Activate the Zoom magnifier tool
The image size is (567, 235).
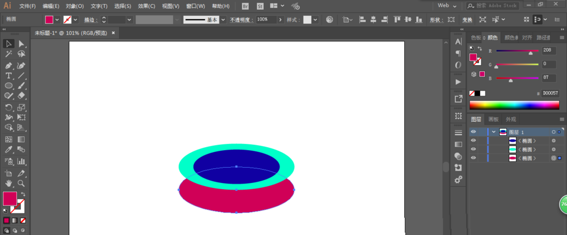click(x=22, y=183)
